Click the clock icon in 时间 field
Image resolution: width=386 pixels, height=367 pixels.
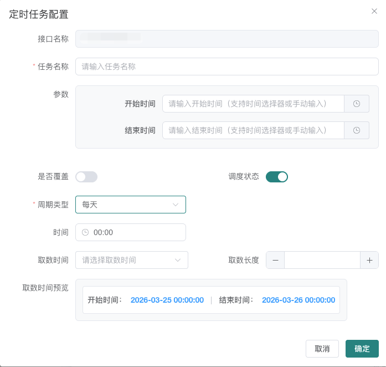point(85,232)
